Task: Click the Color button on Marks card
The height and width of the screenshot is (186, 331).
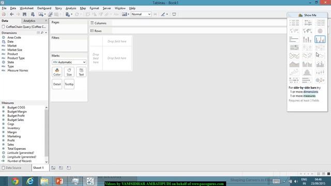Action: click(57, 72)
